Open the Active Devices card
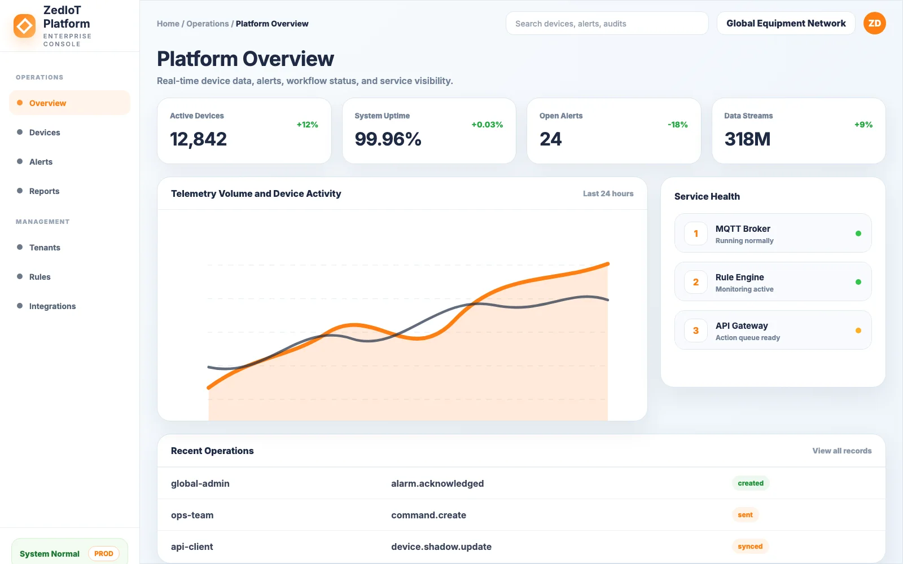The height and width of the screenshot is (564, 903). (244, 131)
